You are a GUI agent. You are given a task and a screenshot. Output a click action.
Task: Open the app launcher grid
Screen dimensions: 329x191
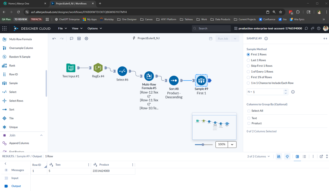pyautogui.click(x=4, y=28)
